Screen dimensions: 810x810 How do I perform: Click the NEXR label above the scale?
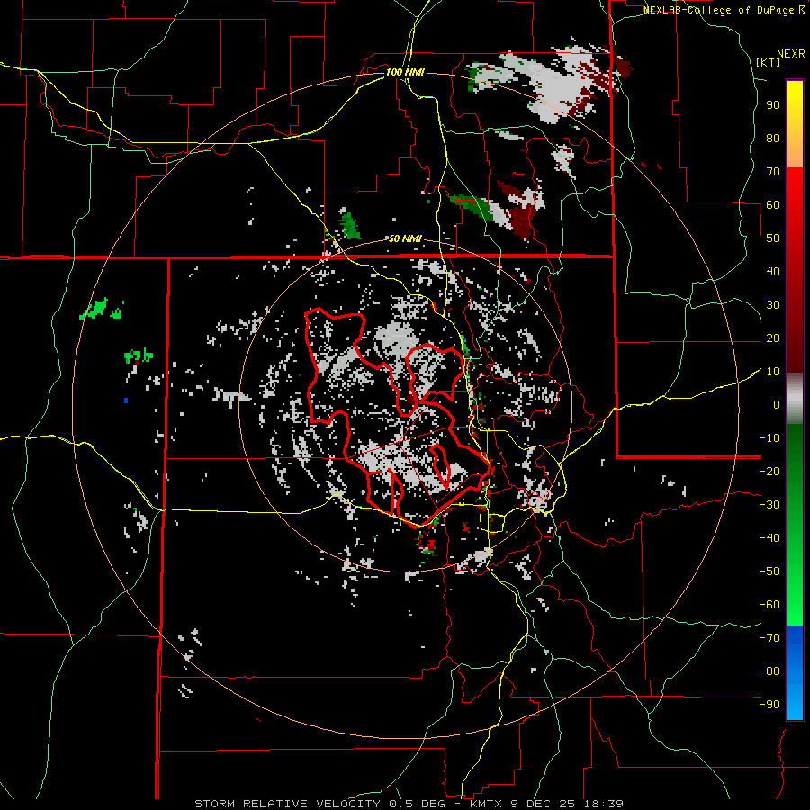(x=790, y=54)
